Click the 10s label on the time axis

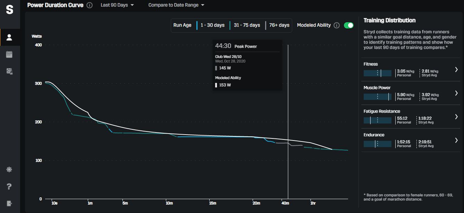[x=54, y=203]
